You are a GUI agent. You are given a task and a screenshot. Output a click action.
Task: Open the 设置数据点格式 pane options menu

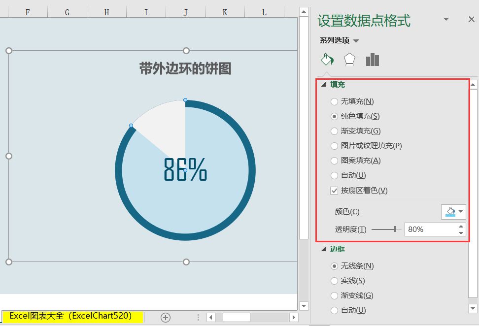pos(446,20)
